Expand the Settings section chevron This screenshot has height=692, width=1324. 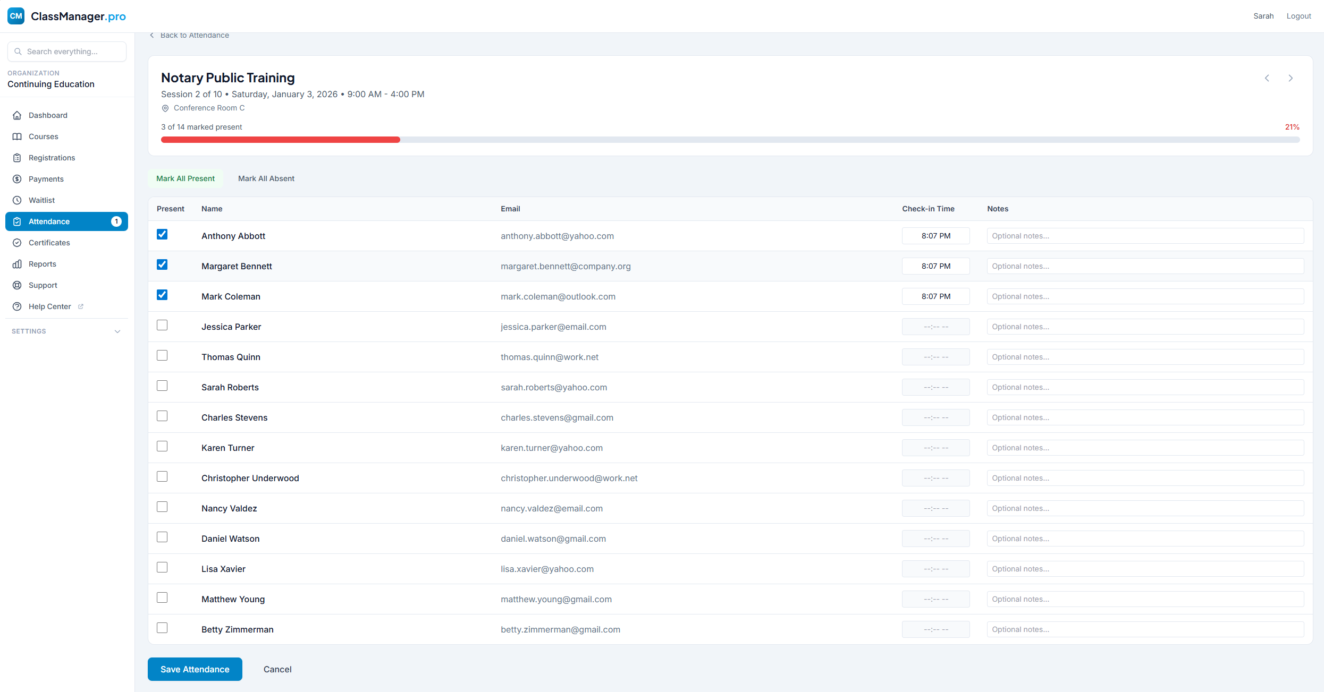point(117,331)
